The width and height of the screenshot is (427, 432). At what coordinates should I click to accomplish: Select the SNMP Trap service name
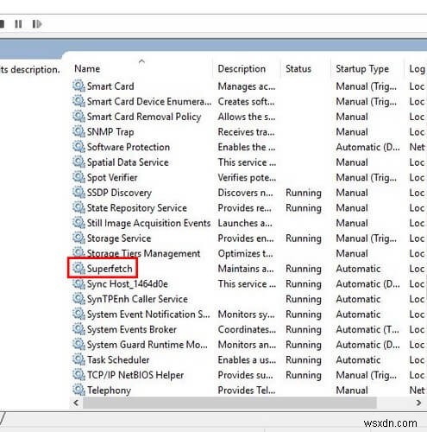coord(110,132)
